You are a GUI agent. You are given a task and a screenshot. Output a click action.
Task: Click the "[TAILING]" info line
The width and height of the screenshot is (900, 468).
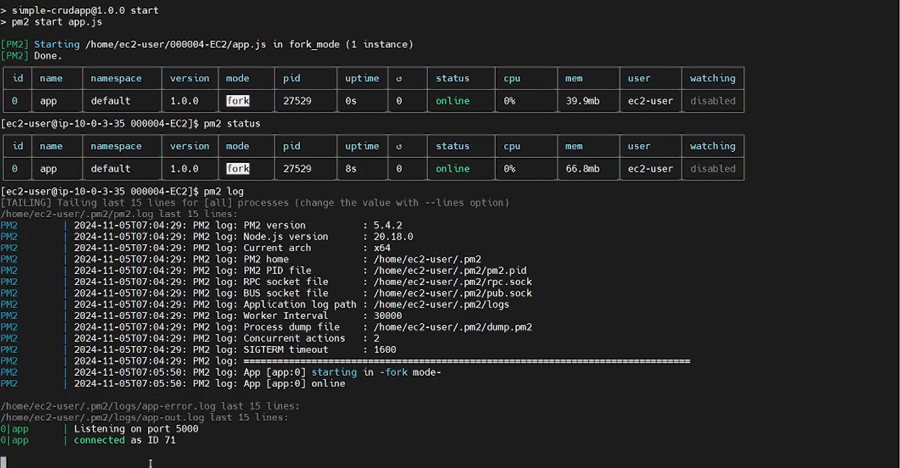pyautogui.click(x=255, y=203)
